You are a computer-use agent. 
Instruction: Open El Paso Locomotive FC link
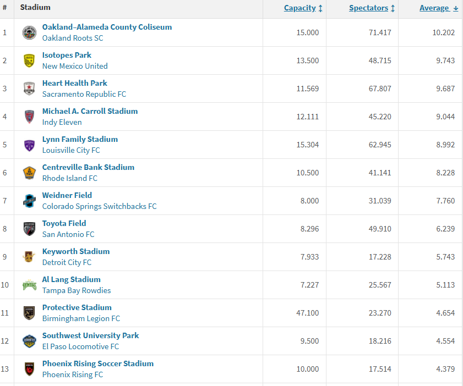[80, 346]
